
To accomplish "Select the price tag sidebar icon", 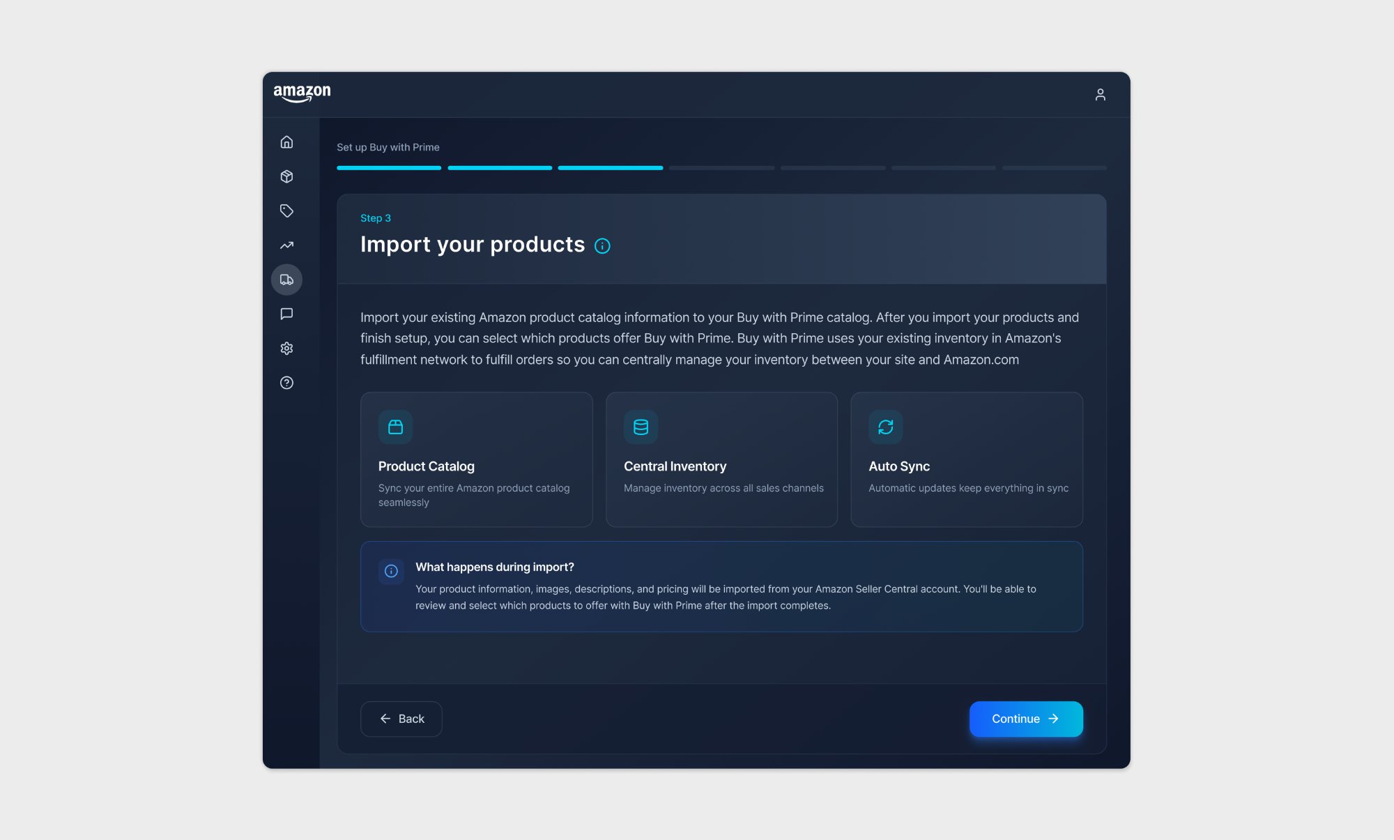I will click(x=286, y=211).
